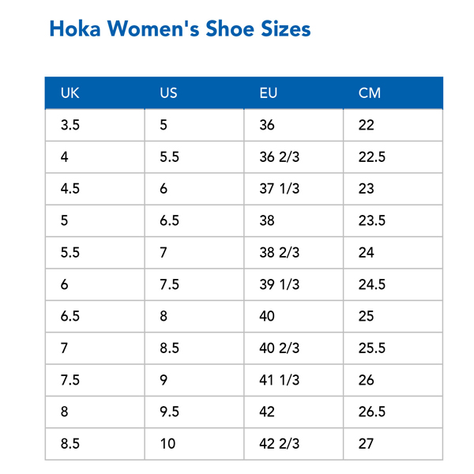Click the US size 10 cell
The height and width of the screenshot is (474, 474).
pyautogui.click(x=194, y=444)
